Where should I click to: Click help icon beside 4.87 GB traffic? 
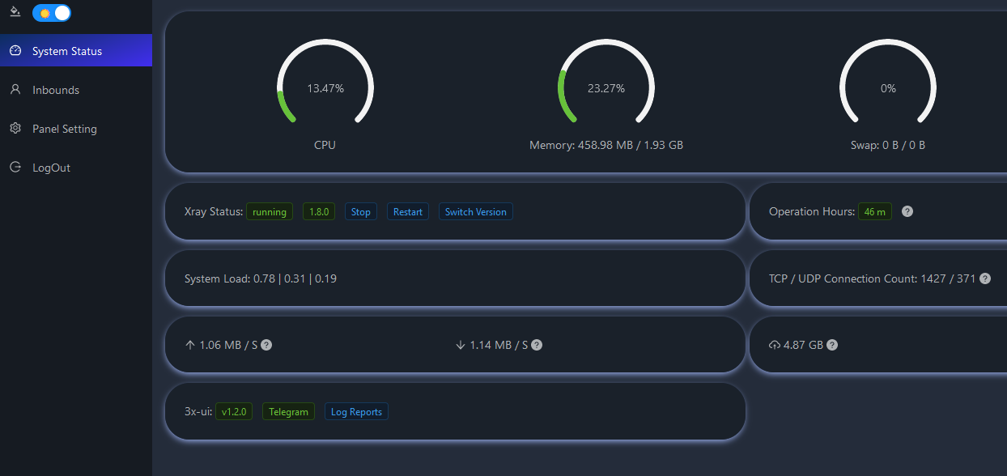point(832,345)
